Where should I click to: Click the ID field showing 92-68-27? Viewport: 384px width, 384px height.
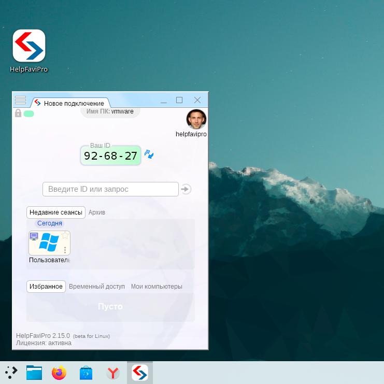pos(110,156)
